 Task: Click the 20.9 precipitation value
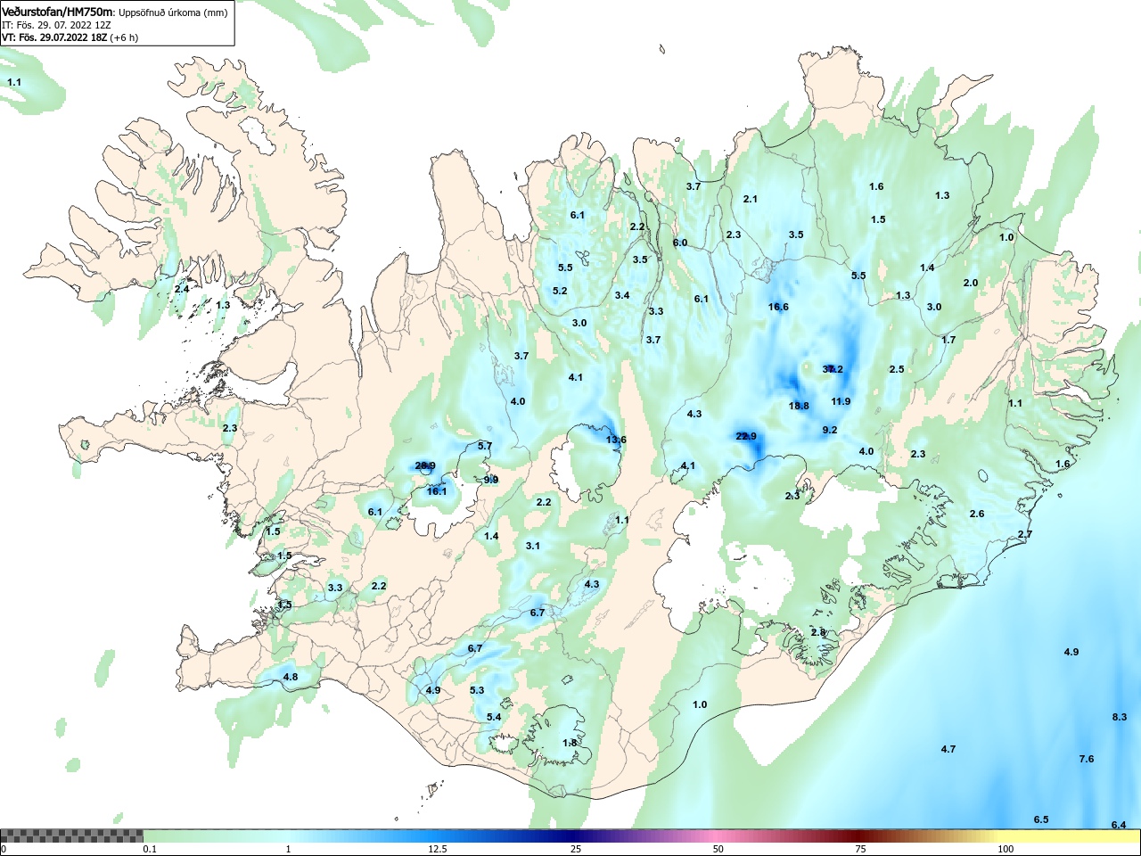coord(425,465)
